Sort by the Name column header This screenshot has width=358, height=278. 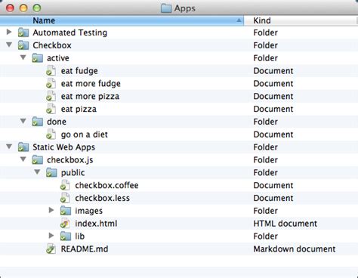[122, 20]
